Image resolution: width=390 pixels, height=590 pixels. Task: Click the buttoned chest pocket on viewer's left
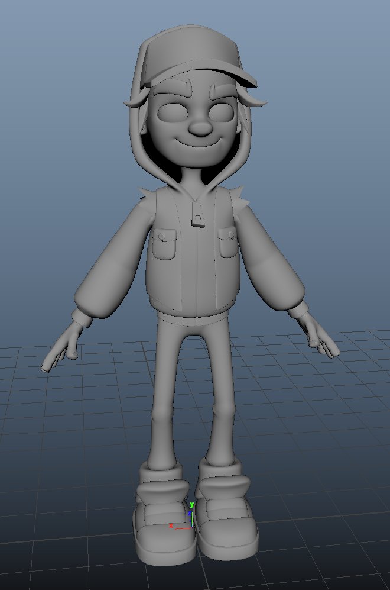[164, 244]
